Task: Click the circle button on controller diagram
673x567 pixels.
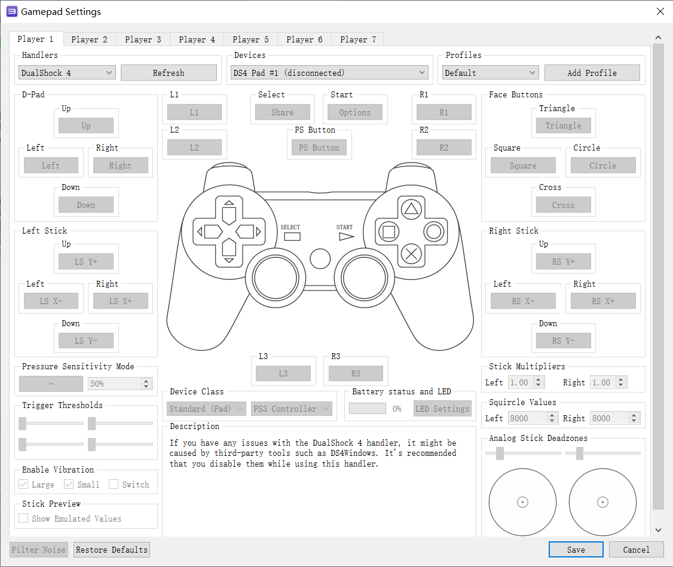Action: (434, 232)
